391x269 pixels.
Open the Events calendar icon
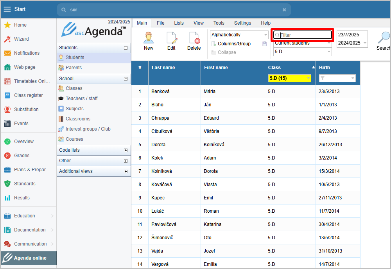click(x=7, y=124)
